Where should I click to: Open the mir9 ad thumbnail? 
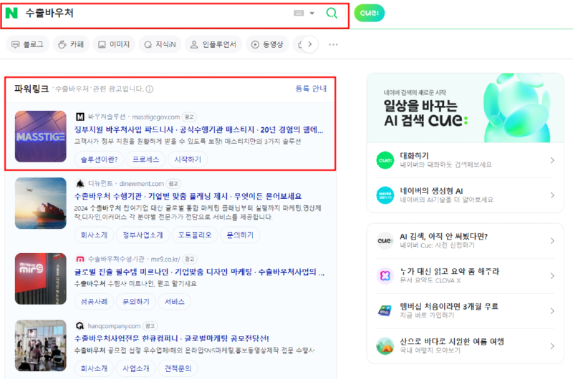pos(41,279)
